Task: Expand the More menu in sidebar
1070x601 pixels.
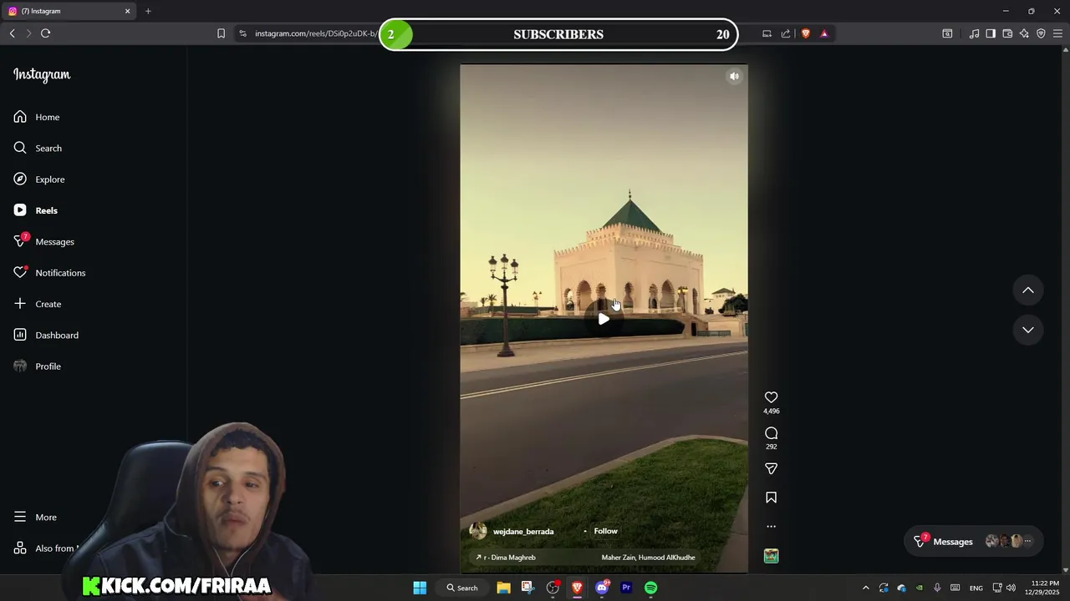Action: click(35, 518)
